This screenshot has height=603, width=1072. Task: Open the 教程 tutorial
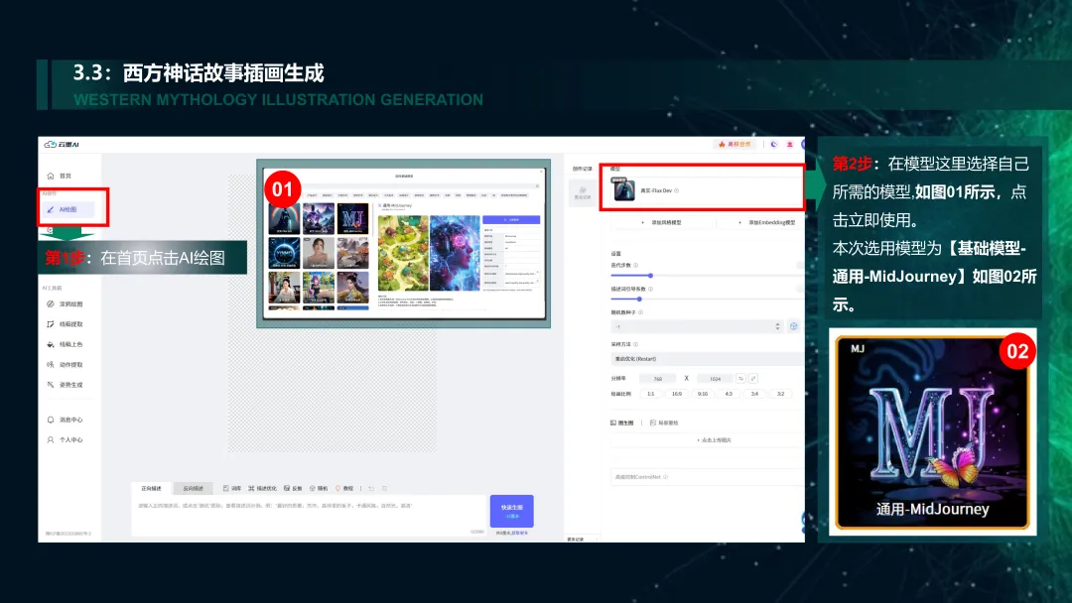(344, 489)
